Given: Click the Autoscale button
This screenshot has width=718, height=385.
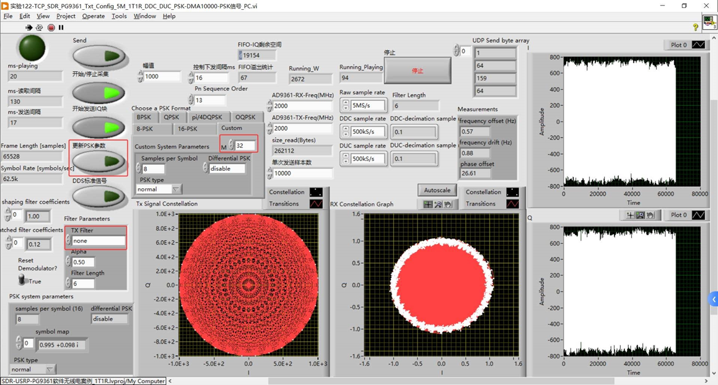Looking at the screenshot, I should [437, 190].
